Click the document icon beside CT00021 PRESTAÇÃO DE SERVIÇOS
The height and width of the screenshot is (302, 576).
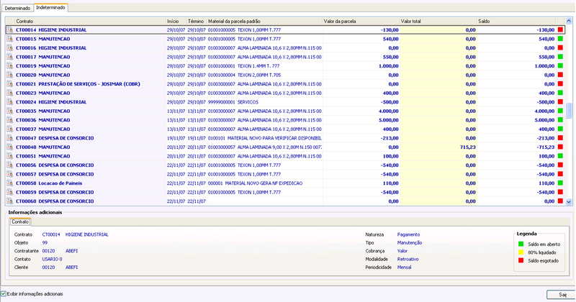pos(10,84)
